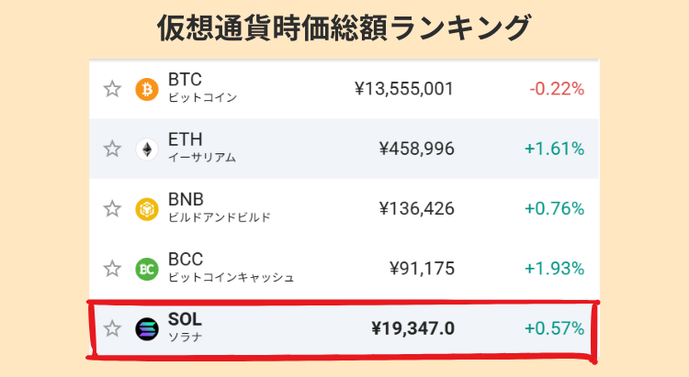689x377 pixels.
Task: Toggle the BCC favorite star
Action: click(112, 269)
